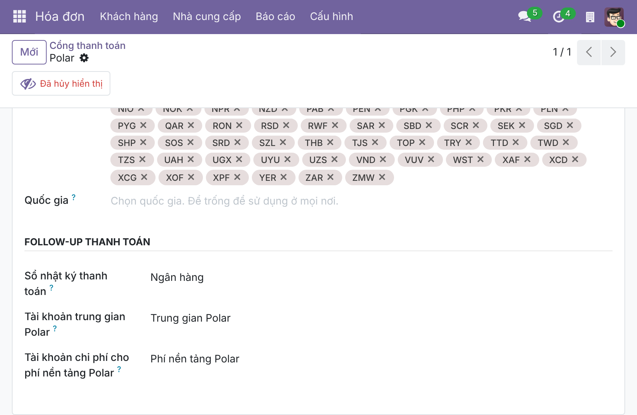Remove the XCD currency tag
Screen dimensions: 637x415
575,159
